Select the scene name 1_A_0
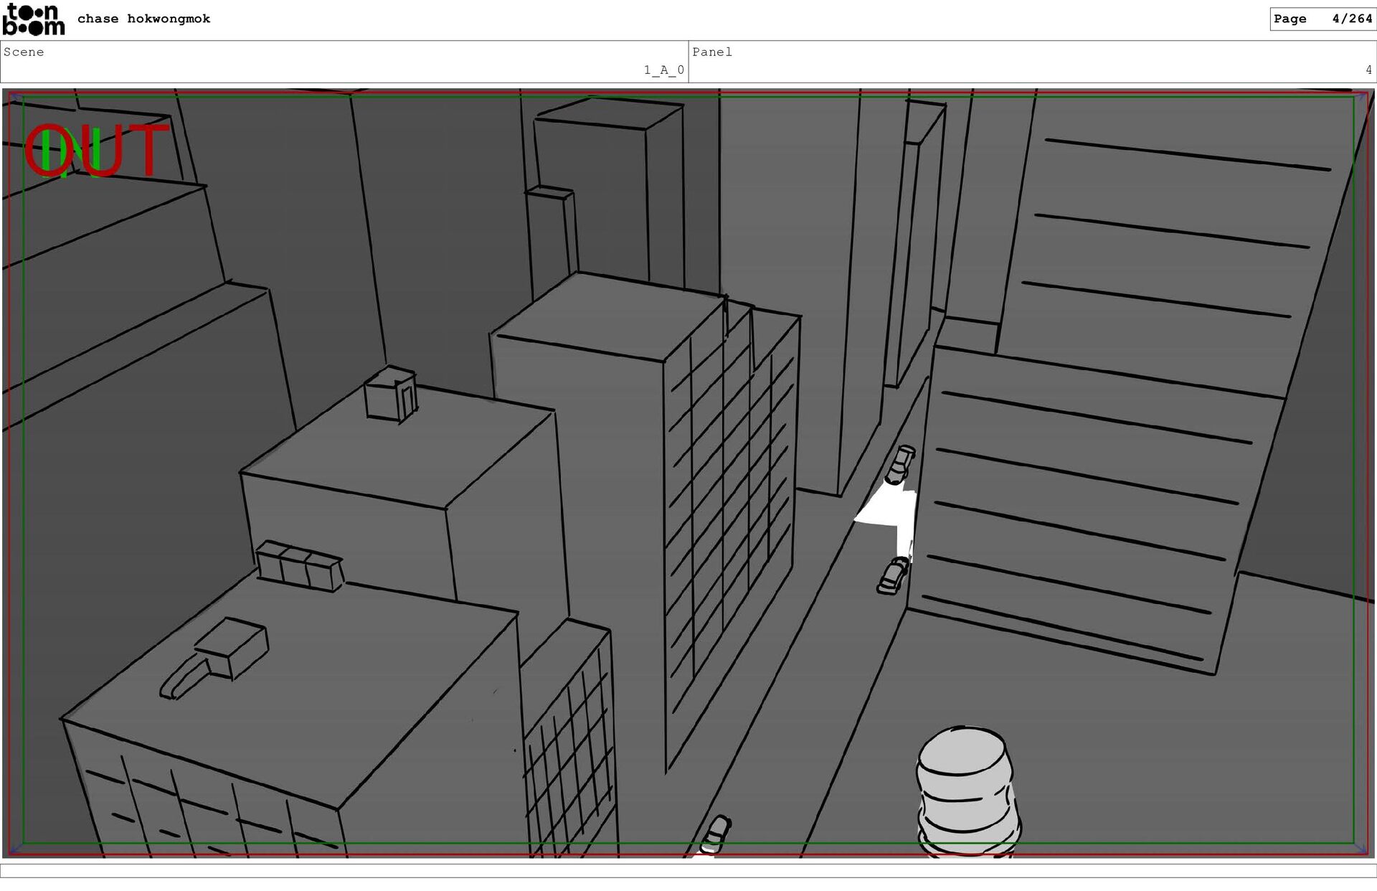 click(663, 70)
